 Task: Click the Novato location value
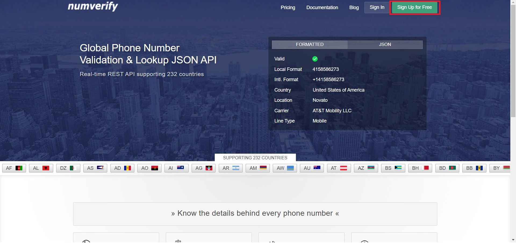click(x=320, y=100)
